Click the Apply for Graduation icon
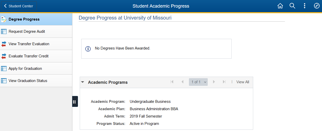Viewport: 322px width, 131px height. pyautogui.click(x=4, y=69)
